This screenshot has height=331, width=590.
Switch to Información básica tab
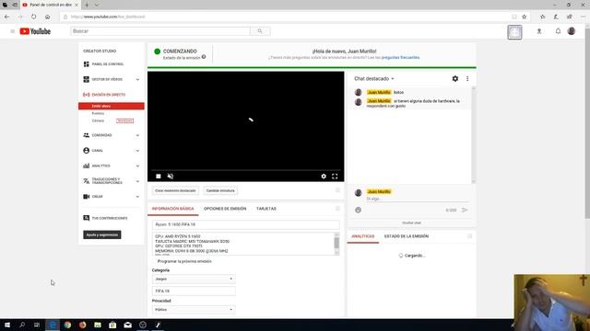tap(172, 209)
